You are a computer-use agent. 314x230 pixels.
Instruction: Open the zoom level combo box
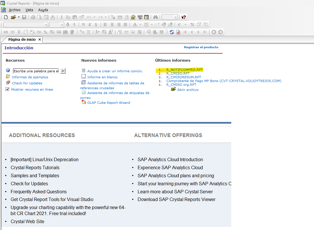click(x=169, y=17)
